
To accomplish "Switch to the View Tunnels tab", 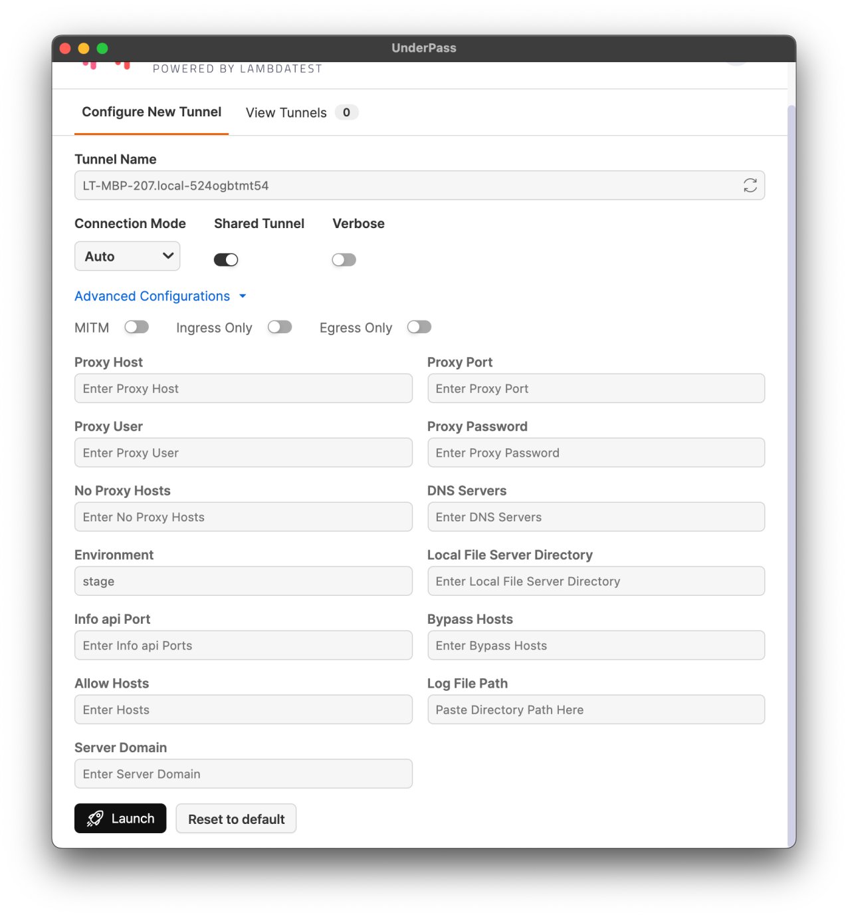I will point(286,112).
